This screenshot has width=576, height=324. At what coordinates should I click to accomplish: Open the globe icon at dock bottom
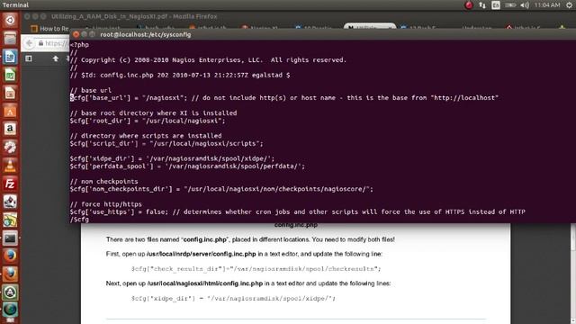10,310
